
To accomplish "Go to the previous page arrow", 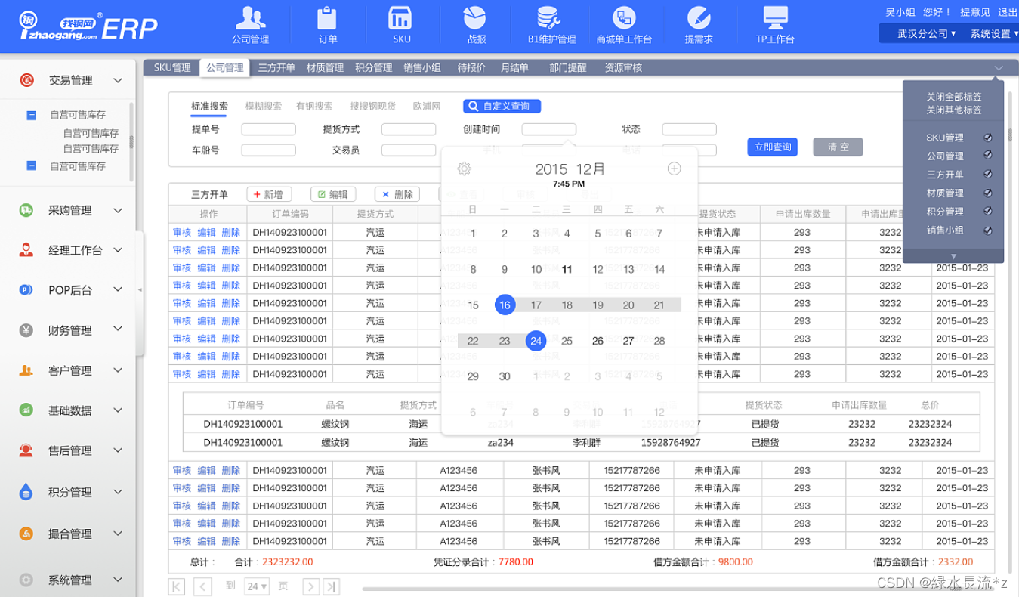I will tap(202, 586).
